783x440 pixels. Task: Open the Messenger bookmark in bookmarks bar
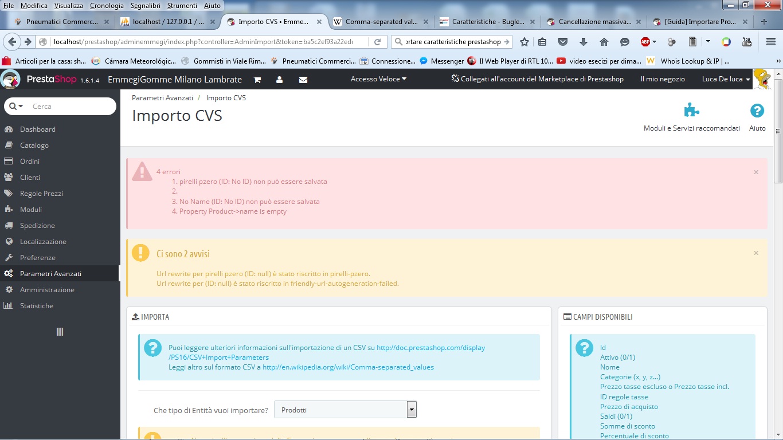pos(441,61)
